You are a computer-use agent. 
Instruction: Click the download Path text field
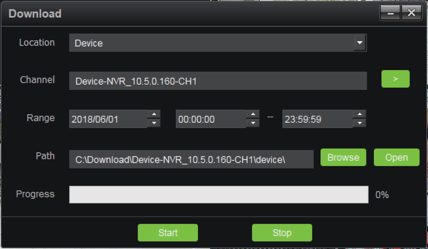point(191,159)
